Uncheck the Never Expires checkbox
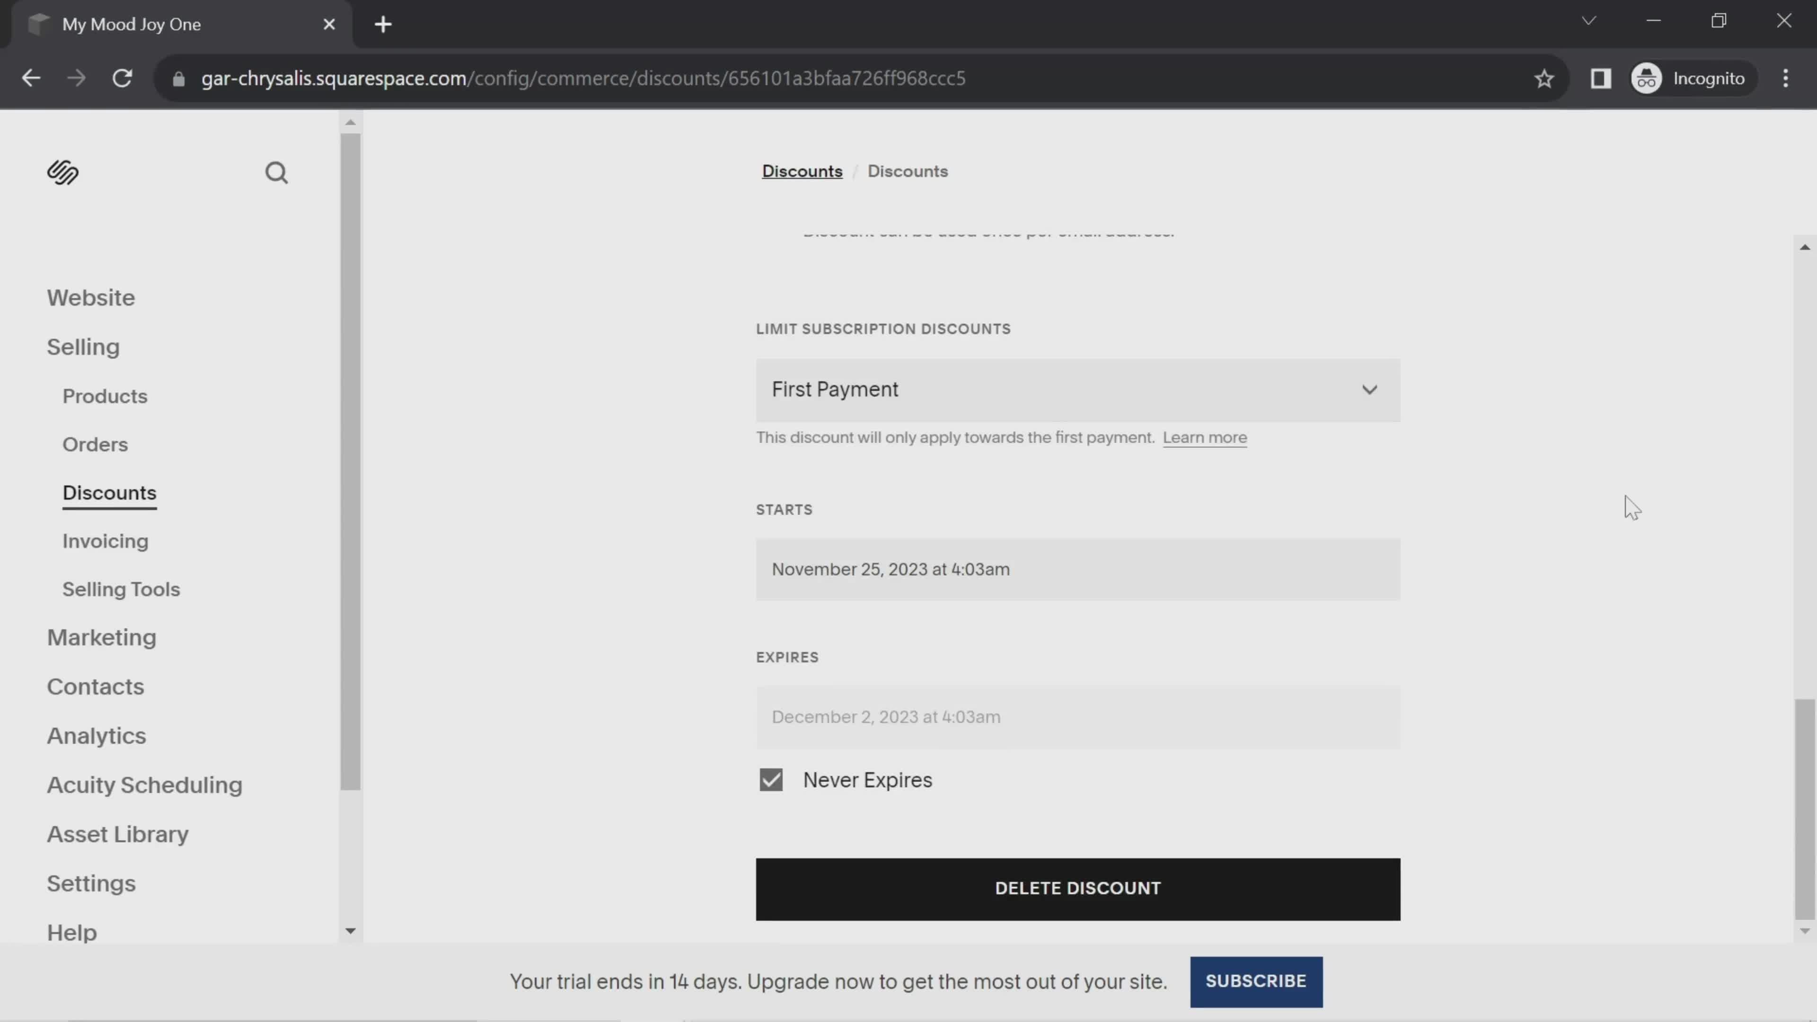This screenshot has height=1022, width=1817. click(x=771, y=779)
